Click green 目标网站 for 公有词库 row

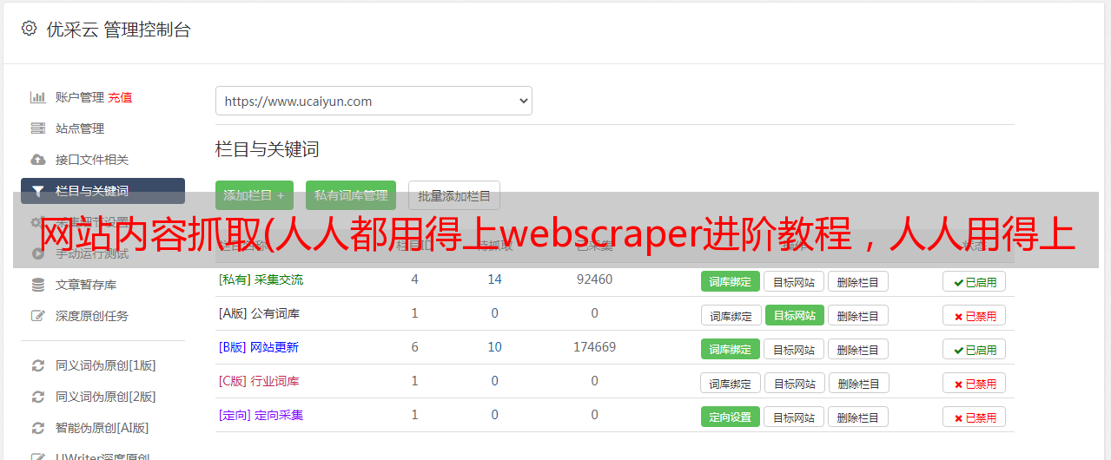pyautogui.click(x=795, y=315)
